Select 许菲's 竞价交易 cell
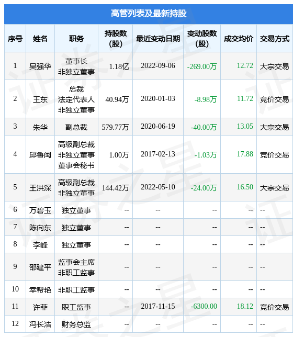Viewport: 293px width, 337px height. click(275, 307)
